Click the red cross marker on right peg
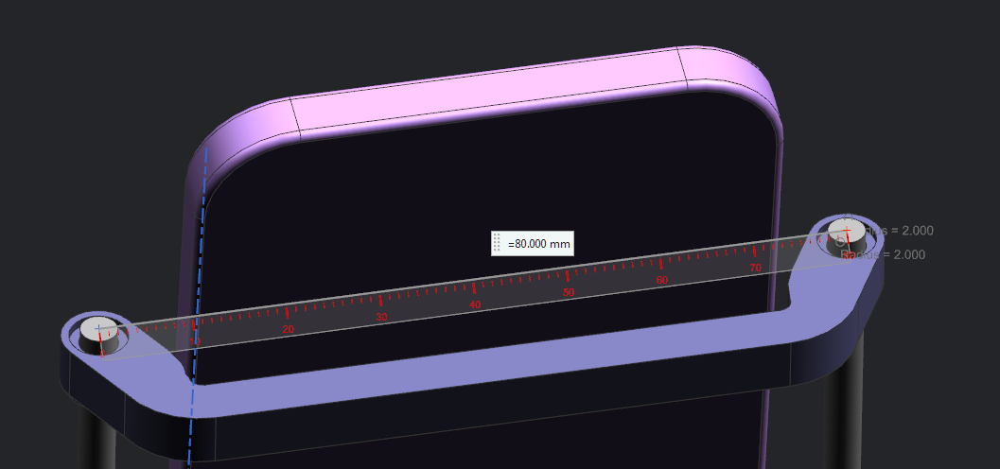The width and height of the screenshot is (1000, 469). pyautogui.click(x=847, y=230)
